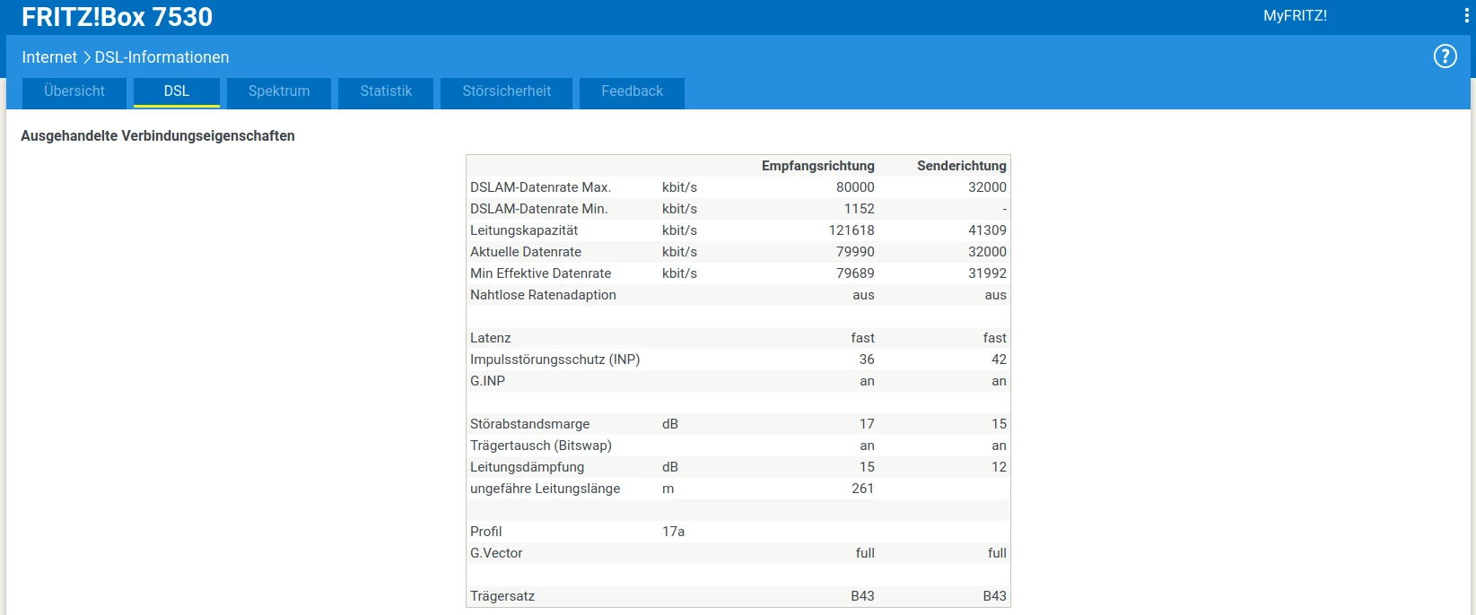This screenshot has height=615, width=1476.
Task: Click the G.INP row label
Action: 488,381
